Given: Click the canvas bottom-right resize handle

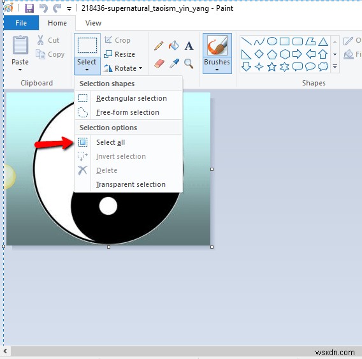Looking at the screenshot, I should pyautogui.click(x=212, y=247).
